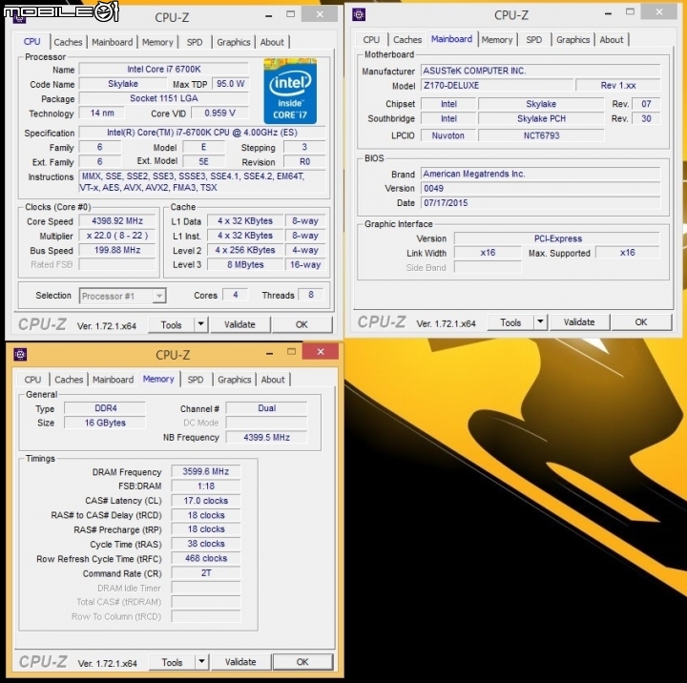Click the memory Size value 16 GBytes

105,423
